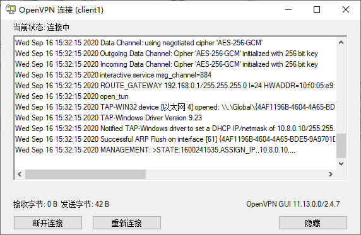Maximize the OpenVPN connection window

pos(317,9)
